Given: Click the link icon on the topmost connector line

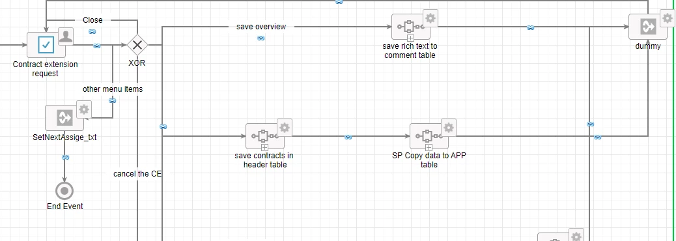Looking at the screenshot, I should click(x=339, y=2).
